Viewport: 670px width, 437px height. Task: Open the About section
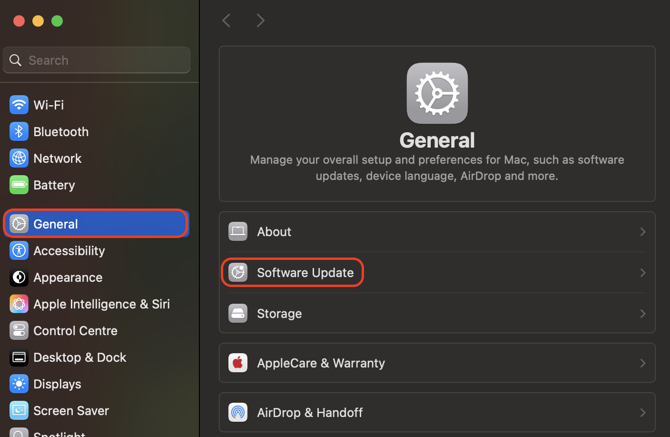(274, 231)
